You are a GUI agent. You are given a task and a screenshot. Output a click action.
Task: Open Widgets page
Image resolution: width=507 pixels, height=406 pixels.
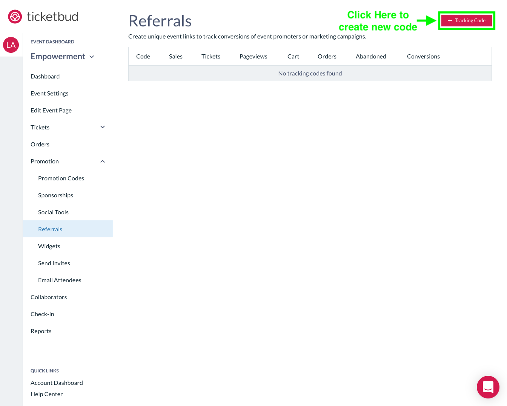point(49,246)
